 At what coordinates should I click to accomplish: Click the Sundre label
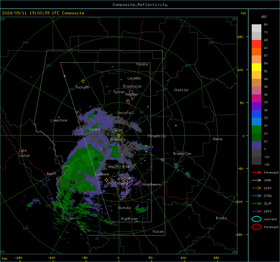94,129
